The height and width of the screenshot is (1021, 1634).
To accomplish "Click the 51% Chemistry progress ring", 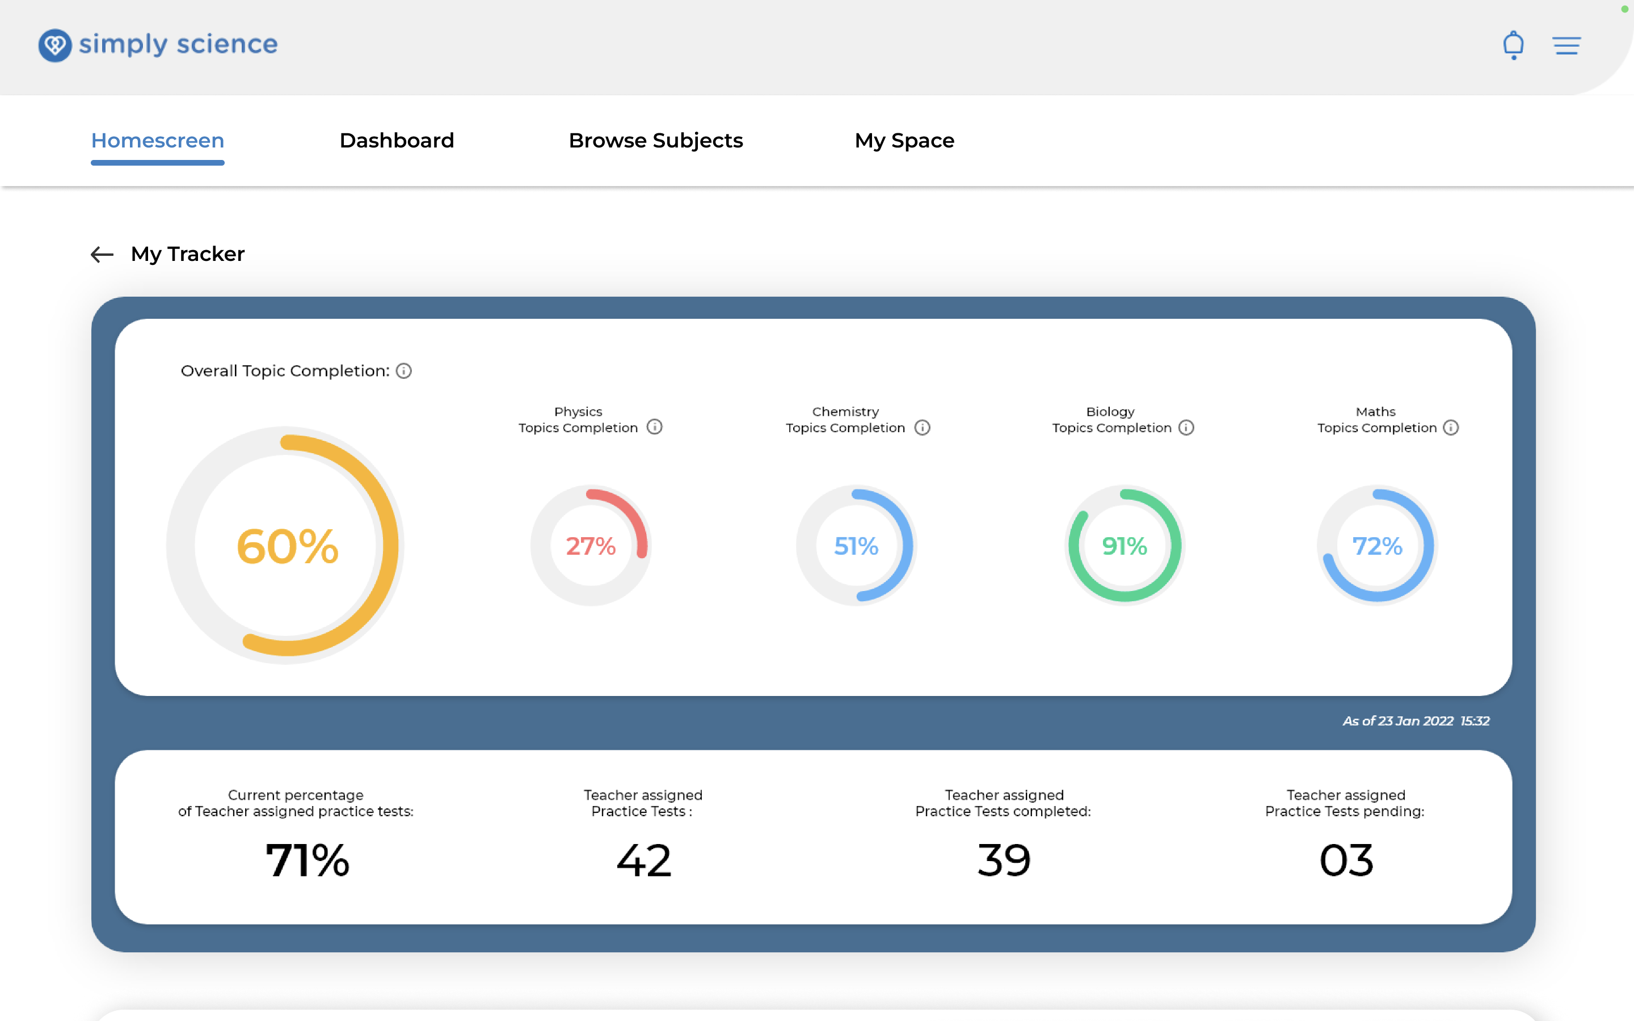I will pyautogui.click(x=856, y=545).
